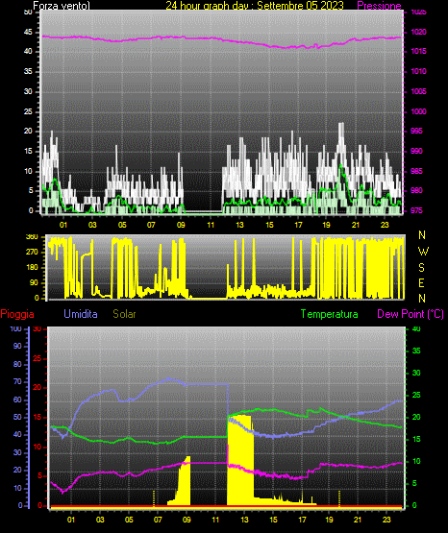Click hour '21' under the wind chart
The height and width of the screenshot is (533, 448).
[356, 225]
